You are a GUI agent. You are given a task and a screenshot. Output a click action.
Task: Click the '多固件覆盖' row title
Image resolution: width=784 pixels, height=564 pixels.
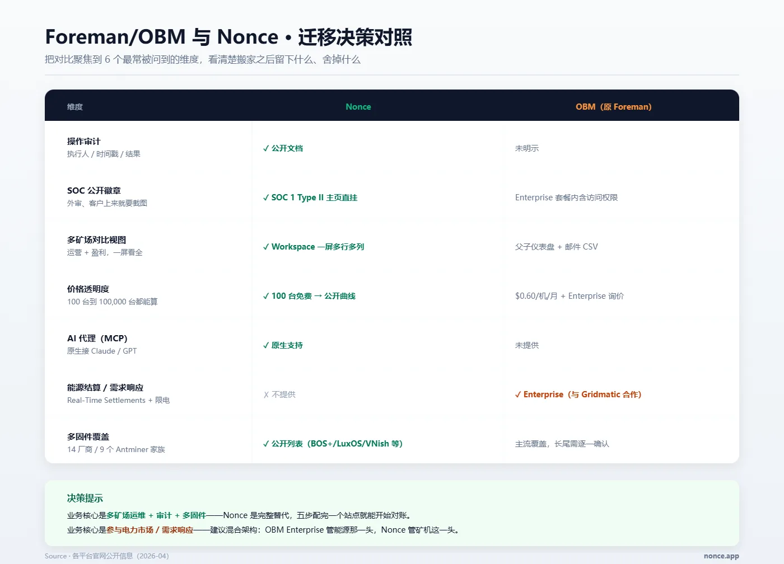(88, 437)
